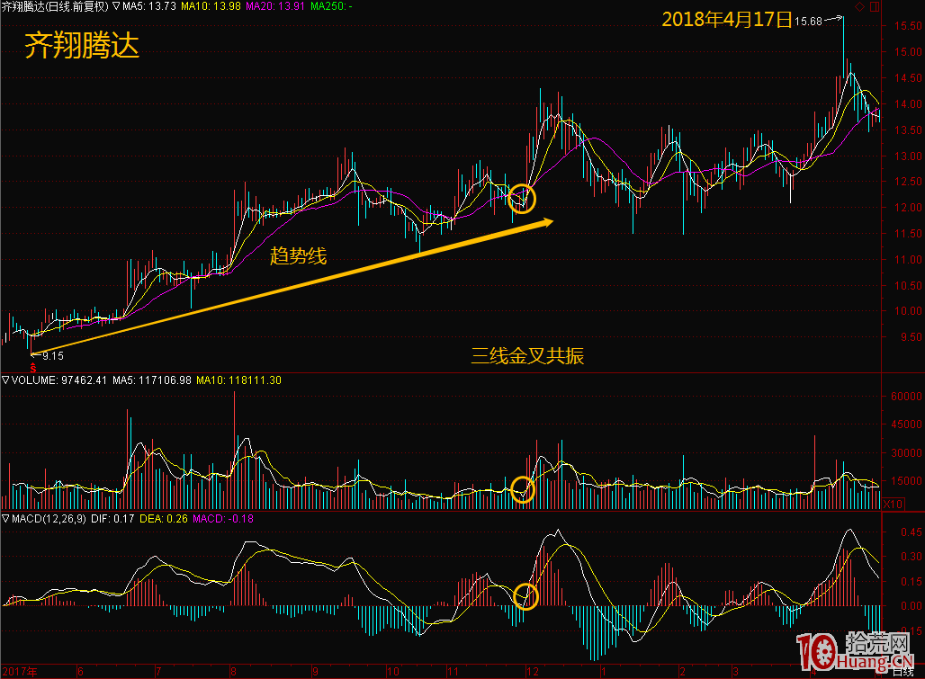Click month 6 on the time axis
The width and height of the screenshot is (925, 679).
point(80,671)
